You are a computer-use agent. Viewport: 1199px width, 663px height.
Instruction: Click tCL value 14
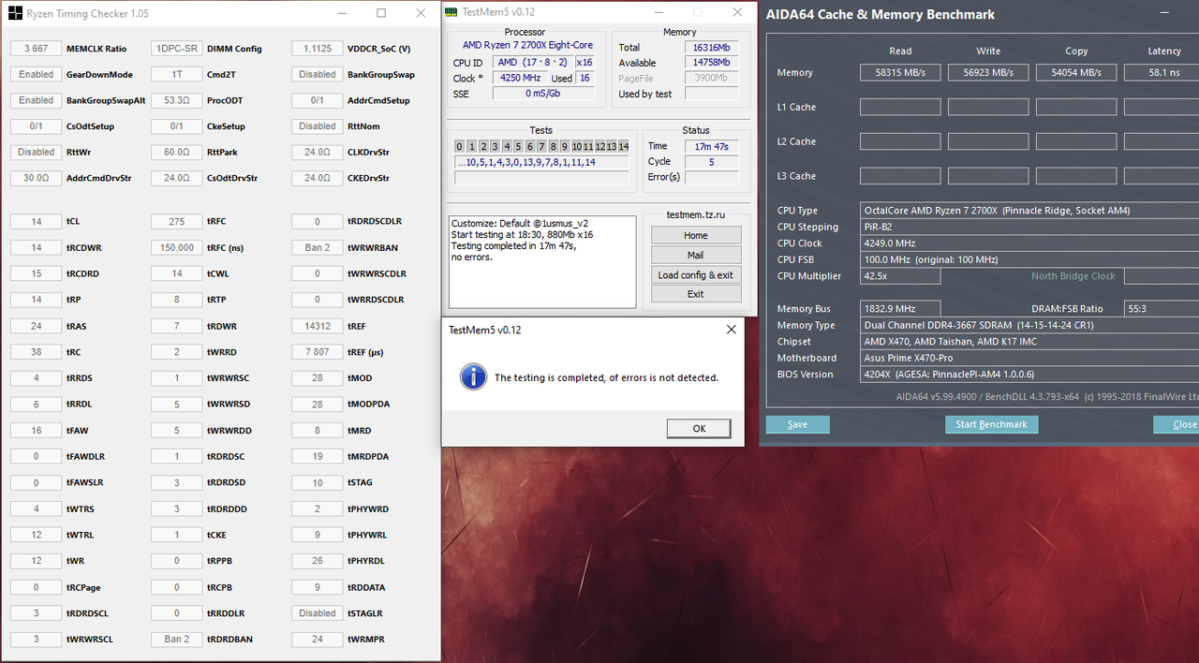pos(37,222)
